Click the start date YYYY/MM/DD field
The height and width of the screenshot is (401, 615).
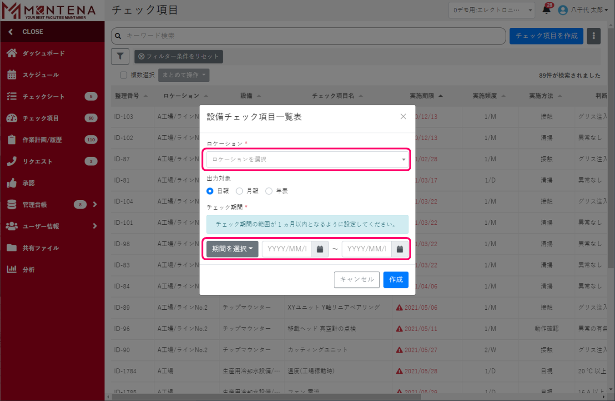pyautogui.click(x=287, y=249)
